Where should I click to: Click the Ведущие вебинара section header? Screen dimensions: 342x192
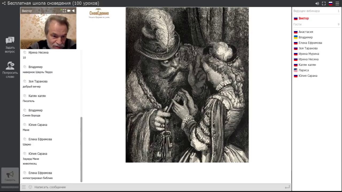pos(306,11)
